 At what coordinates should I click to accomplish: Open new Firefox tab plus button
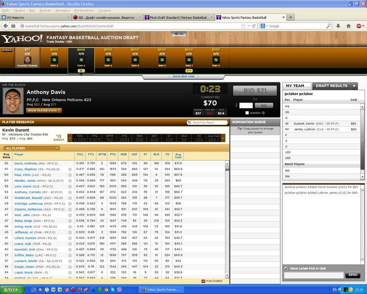pos(291,17)
